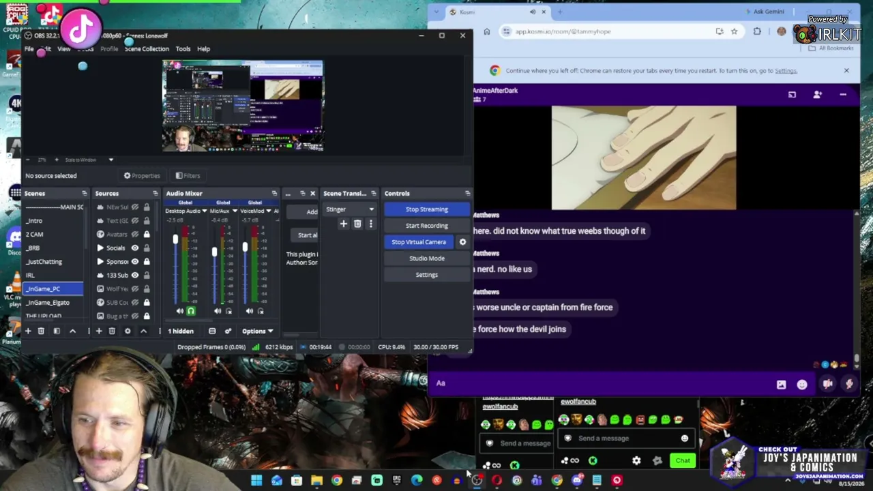Image resolution: width=873 pixels, height=491 pixels.
Task: Toggle lock on the Sponsor source
Action: (146, 262)
